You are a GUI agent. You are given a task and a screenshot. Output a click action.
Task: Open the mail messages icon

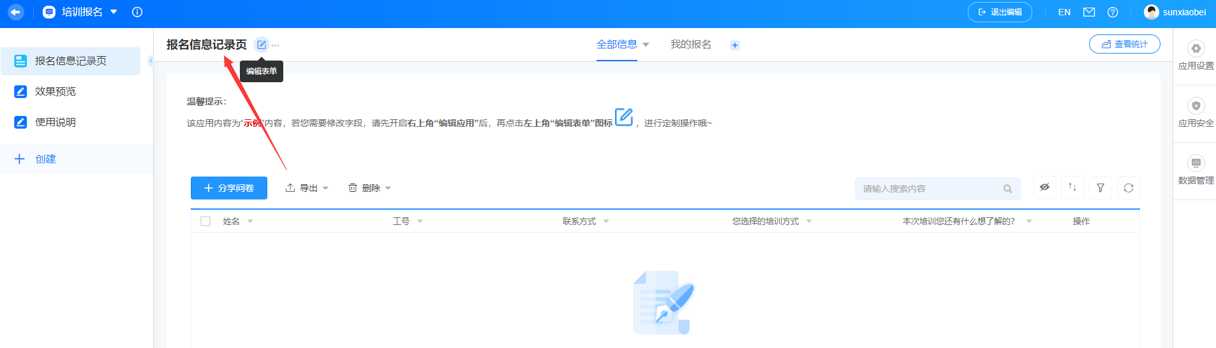coord(1089,12)
